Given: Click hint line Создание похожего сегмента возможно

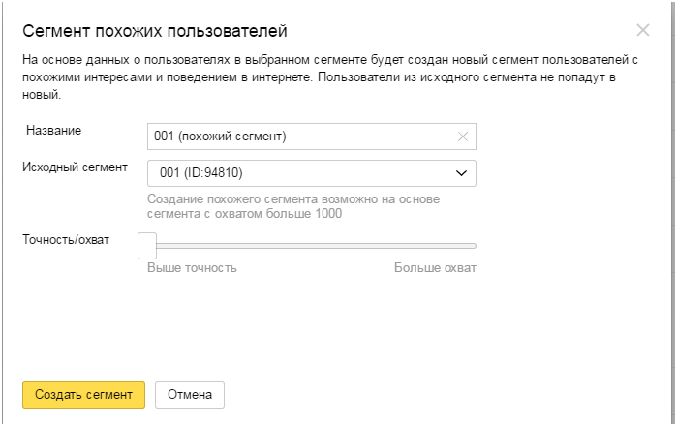Looking at the screenshot, I should [293, 199].
